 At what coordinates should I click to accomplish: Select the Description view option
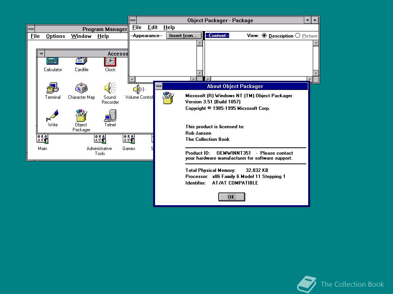click(x=264, y=36)
